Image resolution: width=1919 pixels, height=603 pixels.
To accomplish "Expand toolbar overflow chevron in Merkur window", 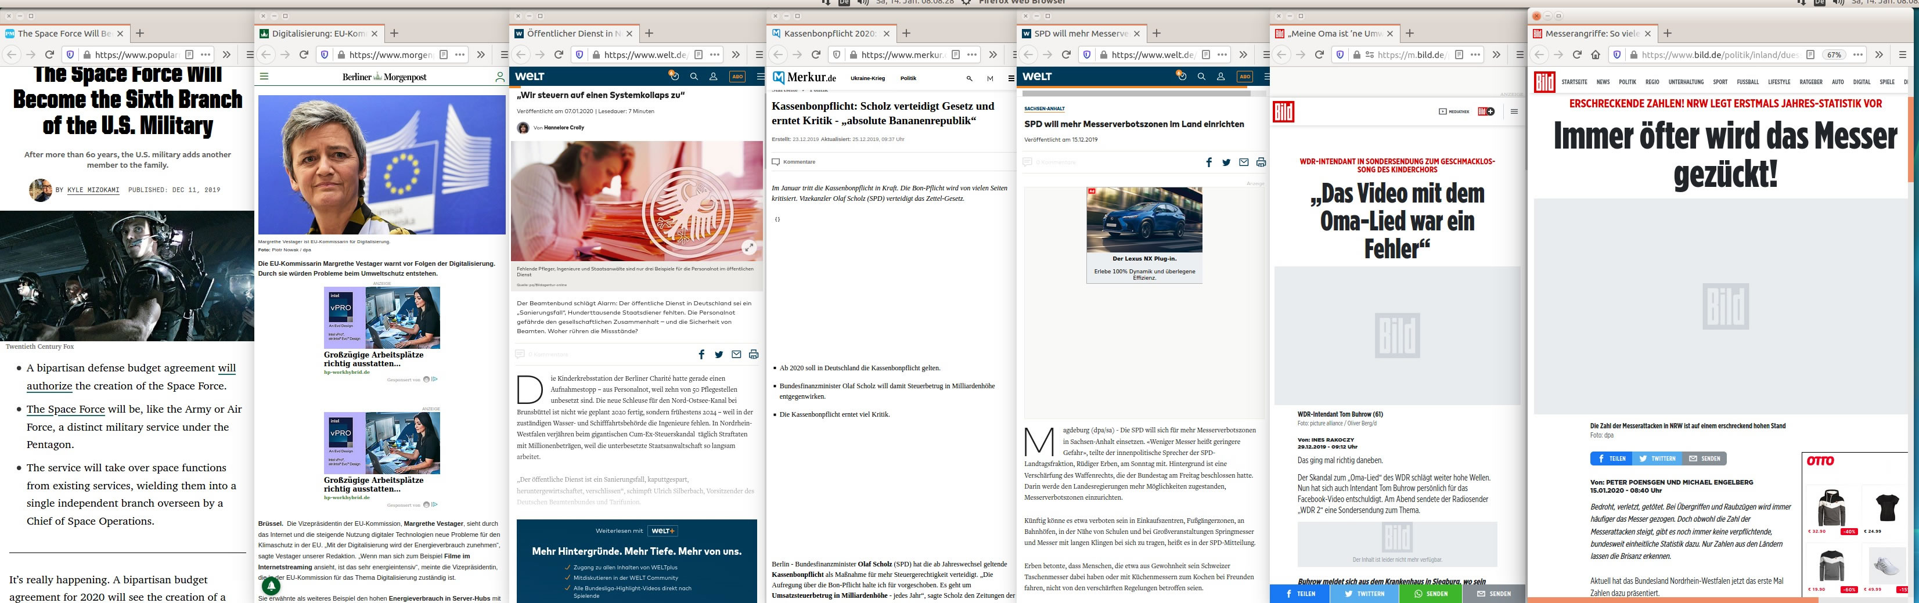I will (x=993, y=55).
